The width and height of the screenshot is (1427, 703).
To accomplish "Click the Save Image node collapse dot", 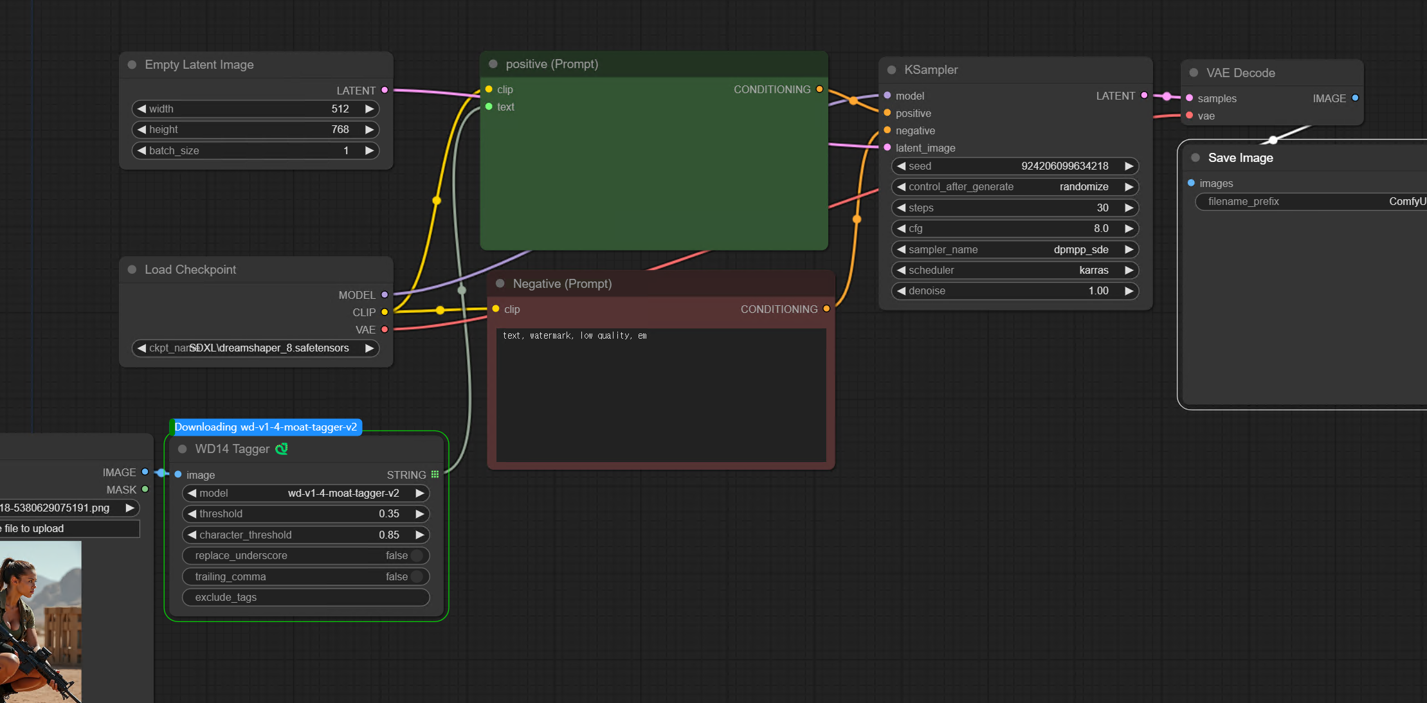I will [x=1195, y=158].
